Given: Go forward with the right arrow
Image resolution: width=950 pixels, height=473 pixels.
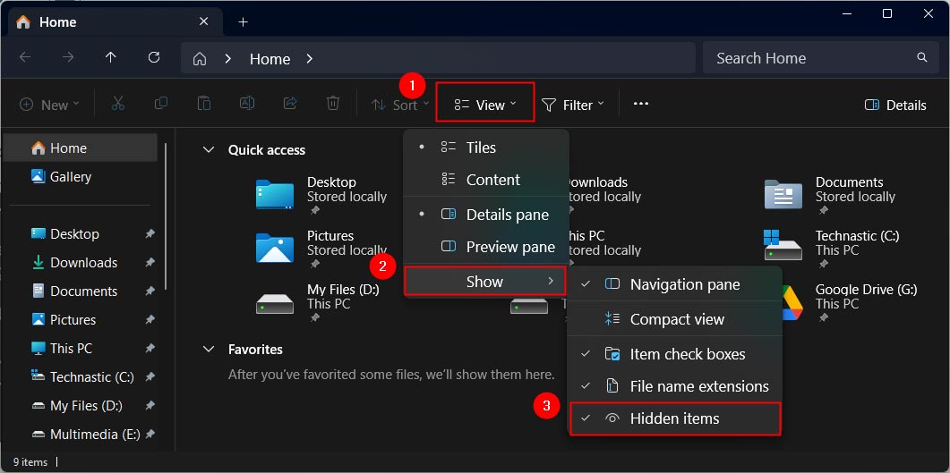Looking at the screenshot, I should pyautogui.click(x=68, y=57).
